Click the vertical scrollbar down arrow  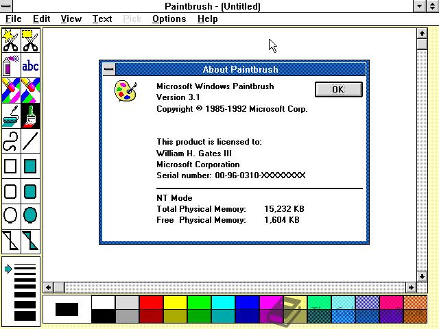point(422,276)
